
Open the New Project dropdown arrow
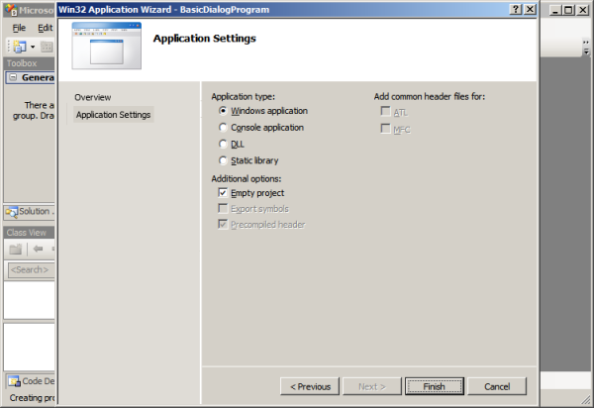click(x=33, y=47)
